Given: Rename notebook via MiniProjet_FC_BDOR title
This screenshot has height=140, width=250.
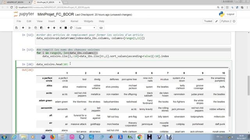Looking at the screenshot, I should [x=55, y=14].
